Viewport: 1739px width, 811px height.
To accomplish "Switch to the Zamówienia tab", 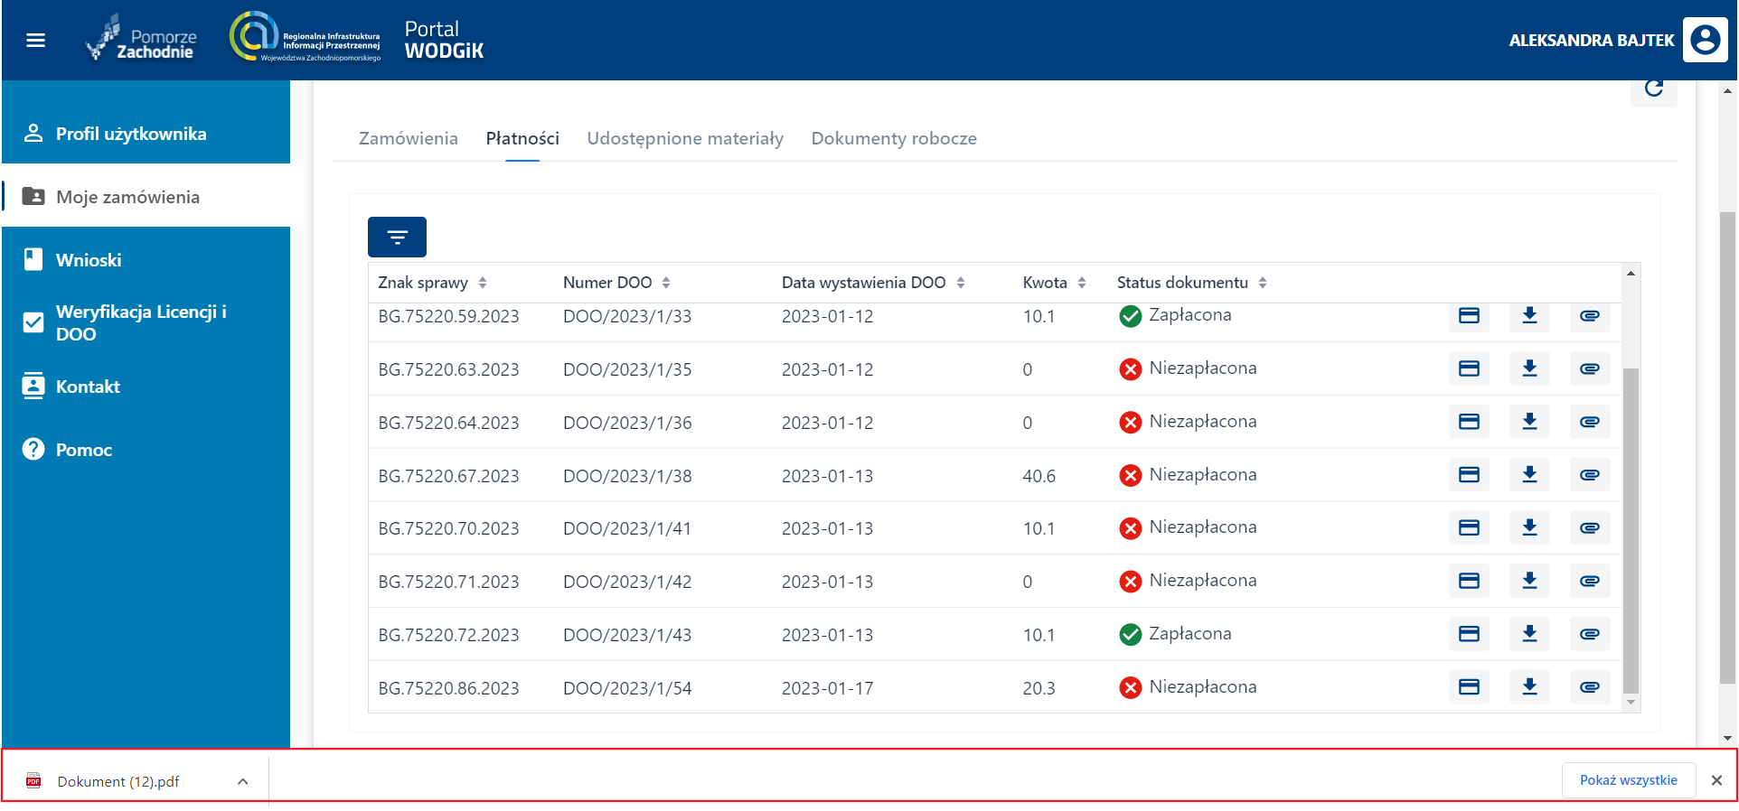I will (x=408, y=138).
